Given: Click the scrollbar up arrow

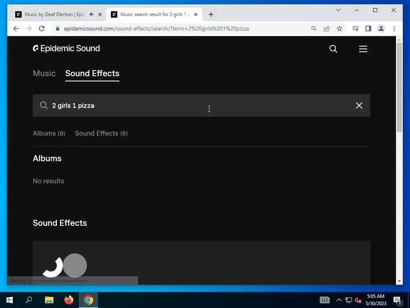Looking at the screenshot, I should tap(399, 40).
